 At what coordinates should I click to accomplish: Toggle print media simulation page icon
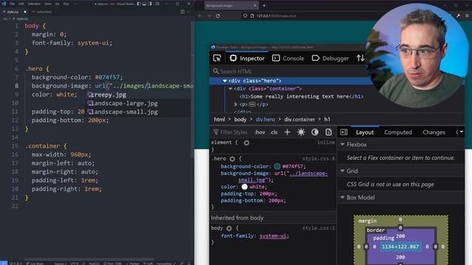point(328,132)
